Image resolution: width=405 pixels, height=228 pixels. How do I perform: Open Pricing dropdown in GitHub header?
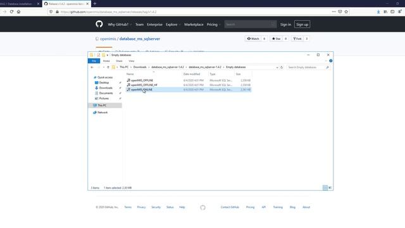213,24
